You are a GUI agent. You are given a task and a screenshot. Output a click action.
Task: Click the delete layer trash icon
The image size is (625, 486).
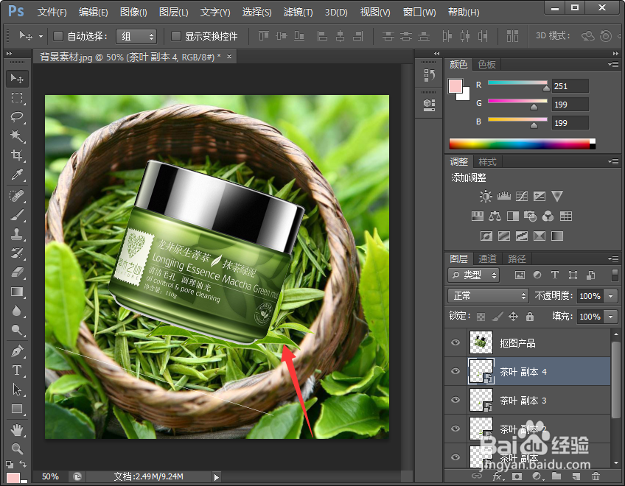[596, 476]
